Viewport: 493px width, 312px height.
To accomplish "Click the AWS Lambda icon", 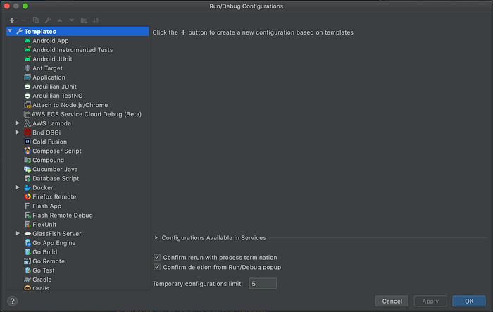I will pos(27,123).
